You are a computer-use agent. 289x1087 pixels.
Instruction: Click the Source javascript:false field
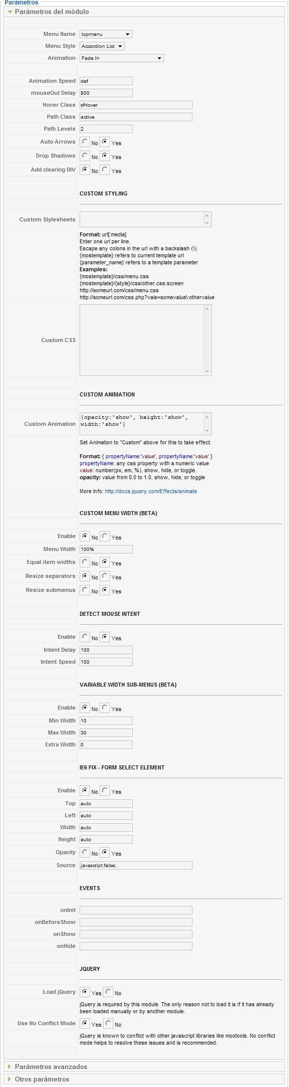tap(136, 865)
